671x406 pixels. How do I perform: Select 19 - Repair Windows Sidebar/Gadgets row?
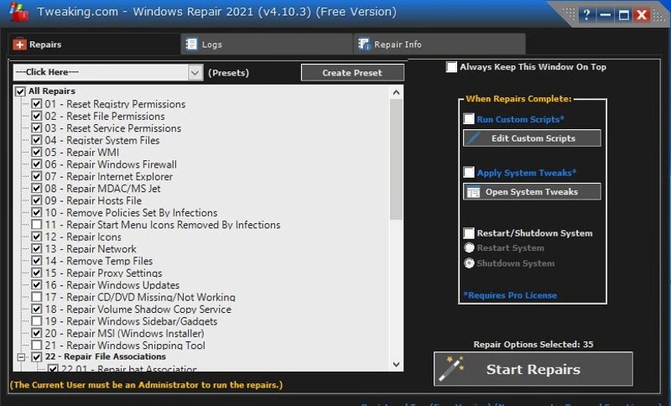(131, 321)
